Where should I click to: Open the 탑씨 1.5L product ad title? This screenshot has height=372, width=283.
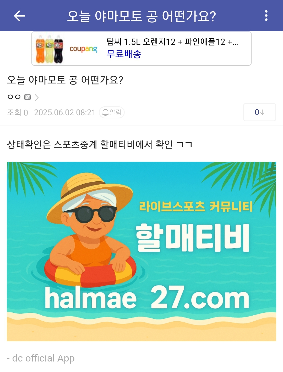point(172,42)
